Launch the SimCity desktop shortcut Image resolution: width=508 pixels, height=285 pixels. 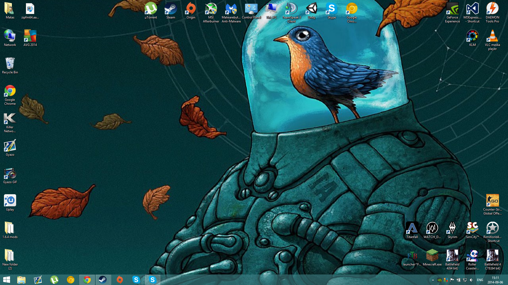click(473, 230)
